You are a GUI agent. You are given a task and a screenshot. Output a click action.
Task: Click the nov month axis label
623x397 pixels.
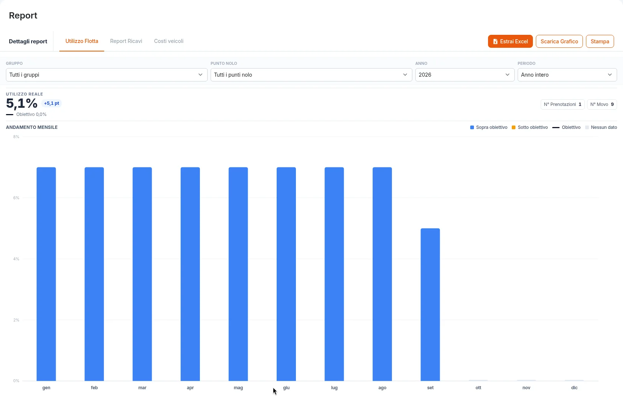526,388
